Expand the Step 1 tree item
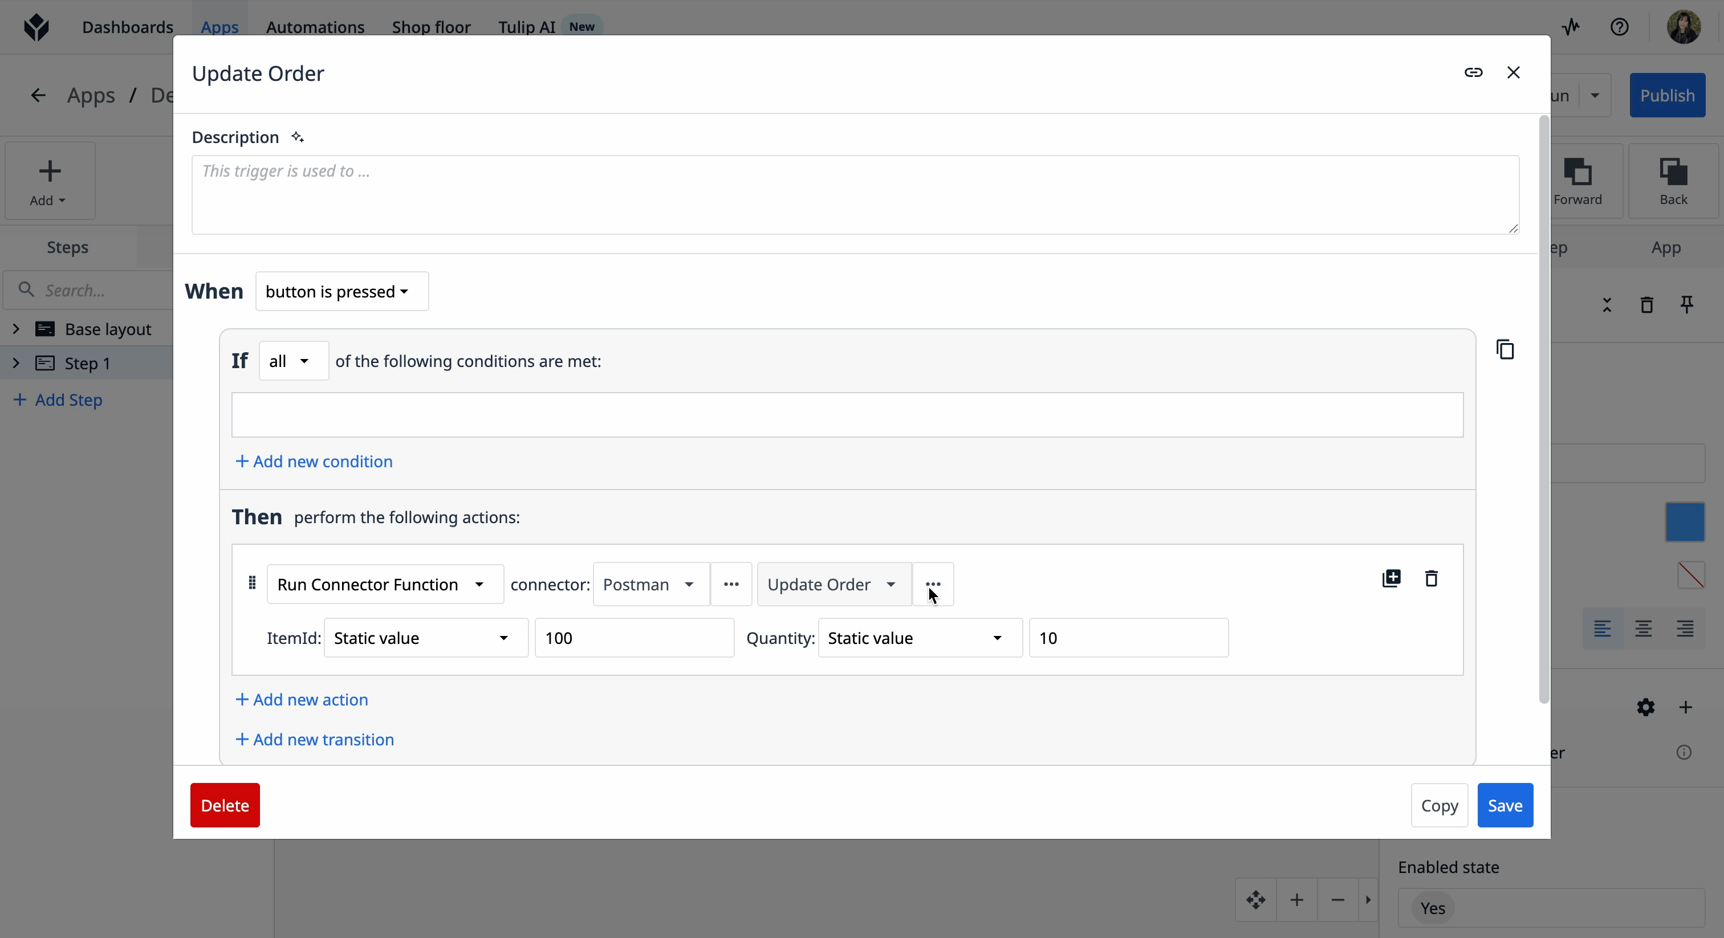Image resolution: width=1724 pixels, height=938 pixels. [15, 362]
